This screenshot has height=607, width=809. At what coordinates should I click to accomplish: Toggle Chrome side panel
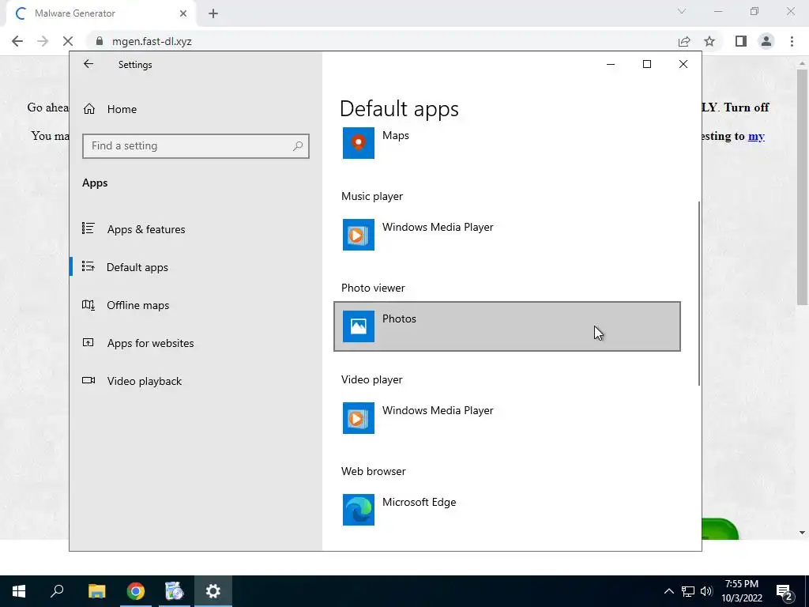[x=741, y=41]
